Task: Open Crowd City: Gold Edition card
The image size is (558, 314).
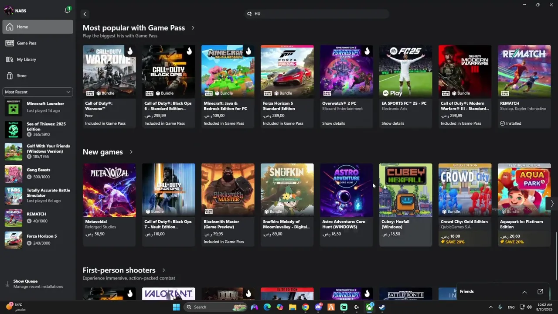Action: (x=465, y=205)
